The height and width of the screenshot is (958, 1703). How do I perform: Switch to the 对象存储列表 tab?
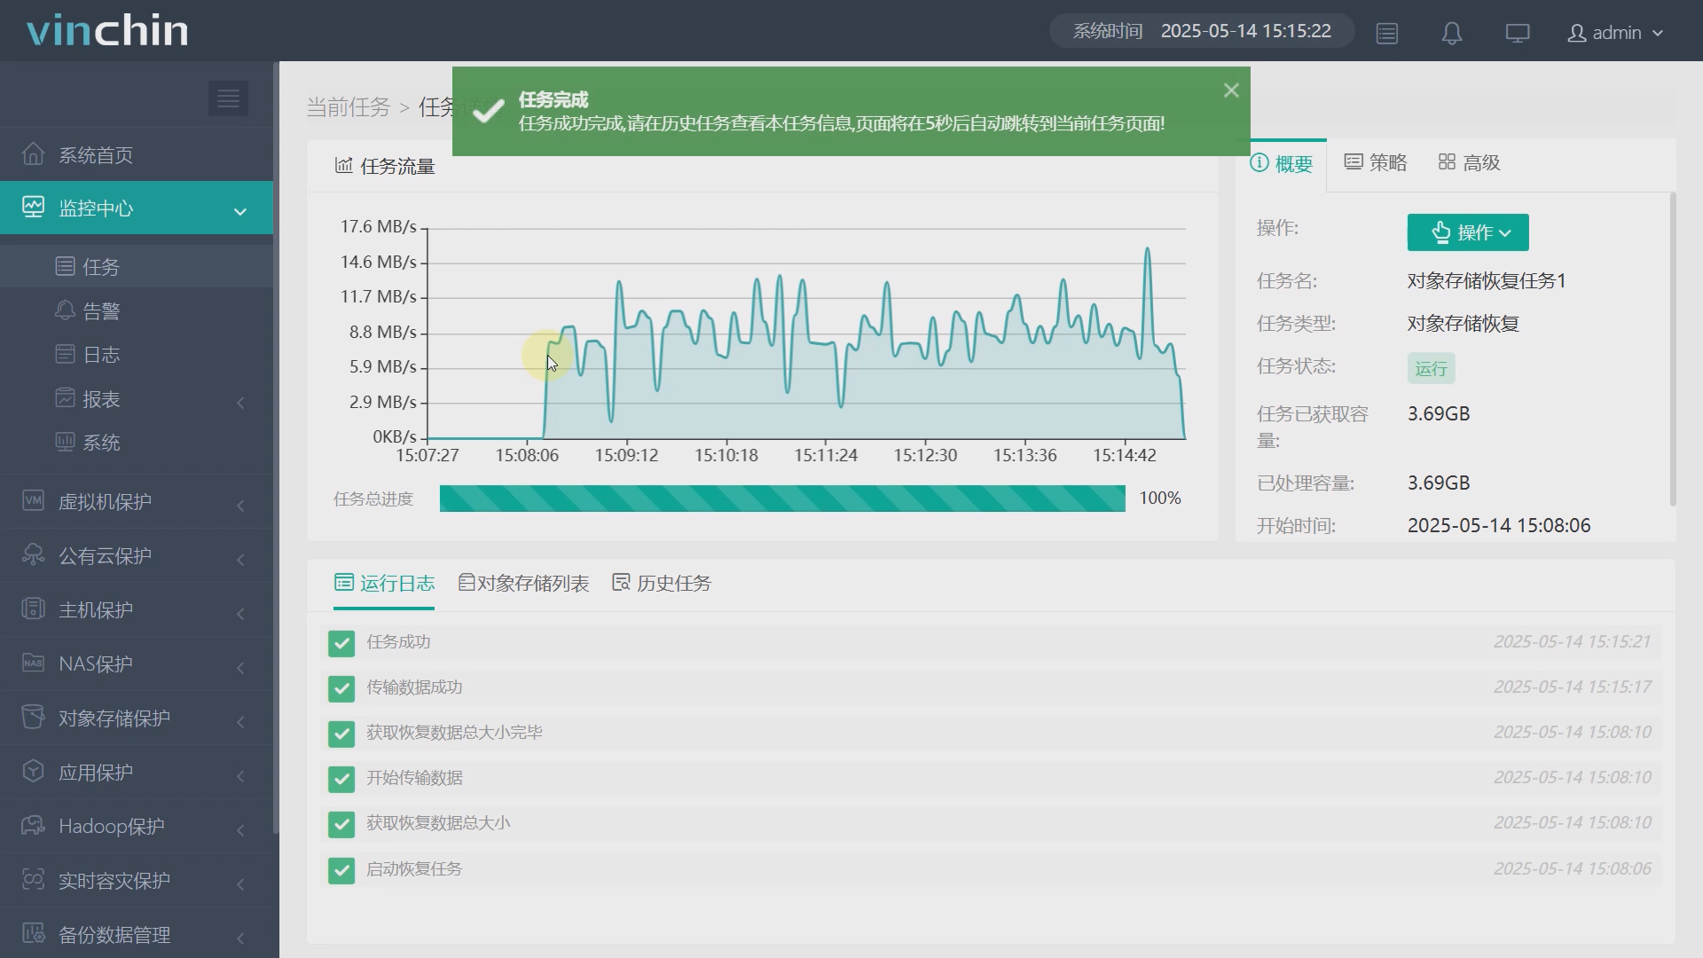[523, 584]
